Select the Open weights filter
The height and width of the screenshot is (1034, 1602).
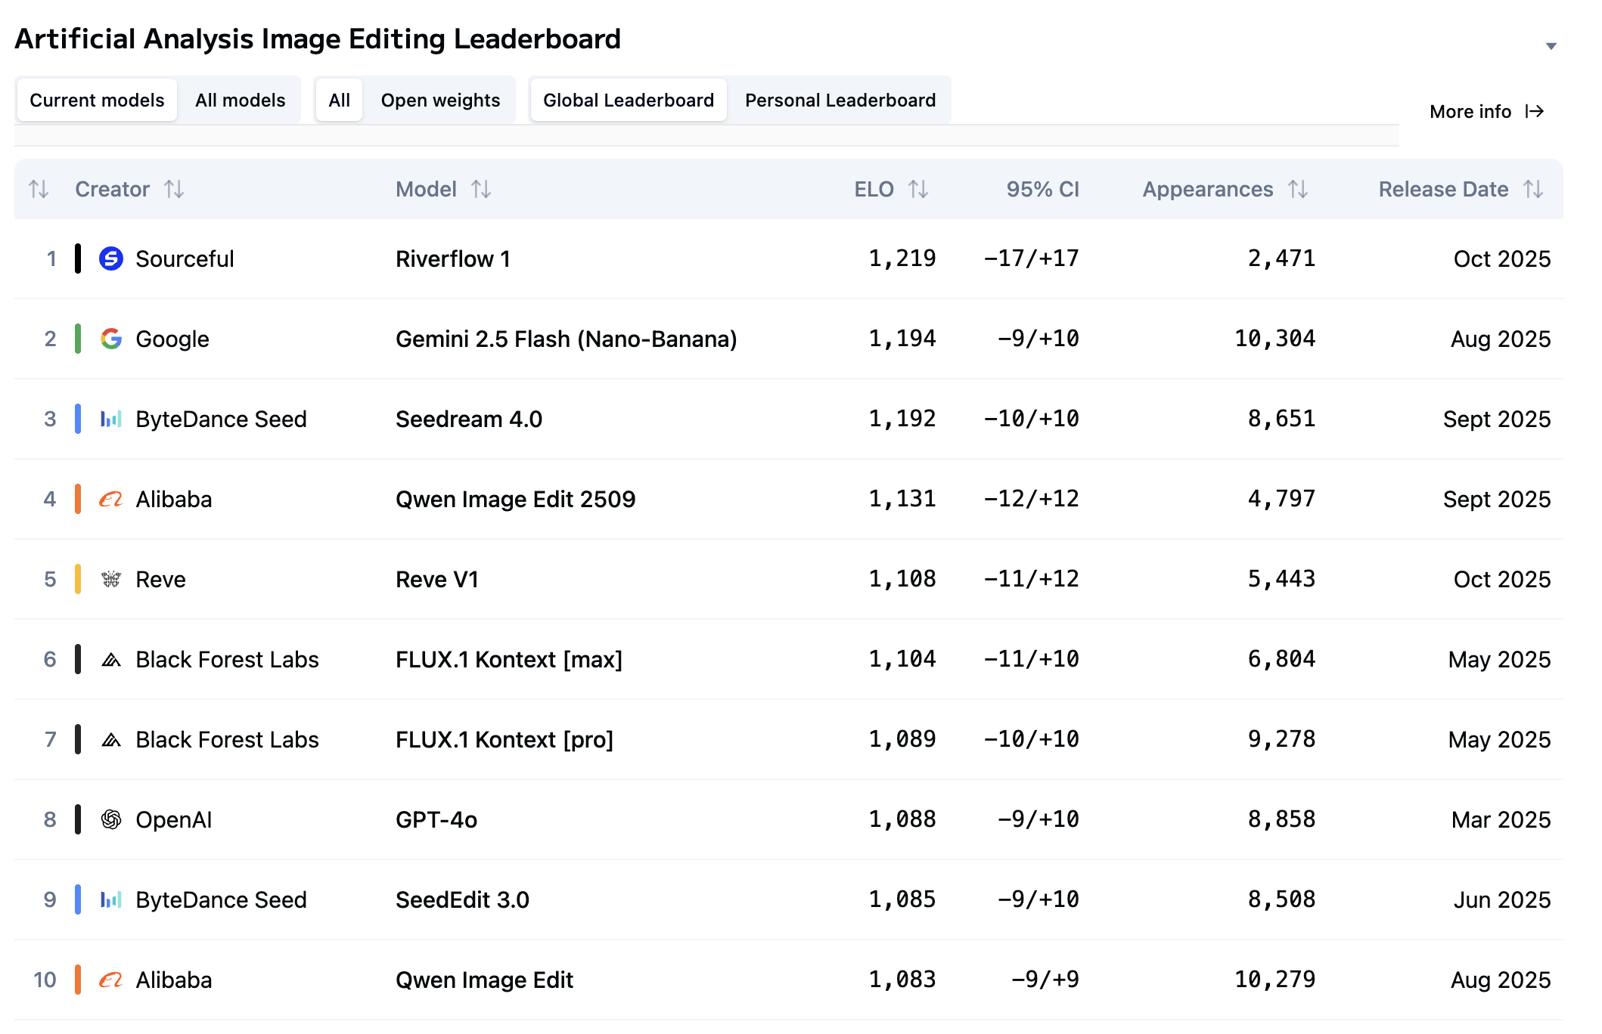(x=440, y=100)
